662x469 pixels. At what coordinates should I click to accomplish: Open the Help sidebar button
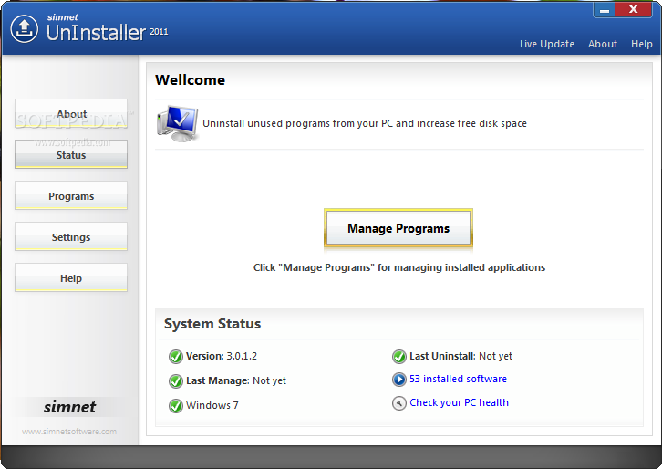pyautogui.click(x=71, y=277)
